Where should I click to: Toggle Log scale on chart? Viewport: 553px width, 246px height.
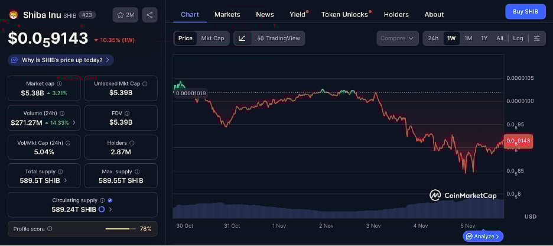coord(518,38)
